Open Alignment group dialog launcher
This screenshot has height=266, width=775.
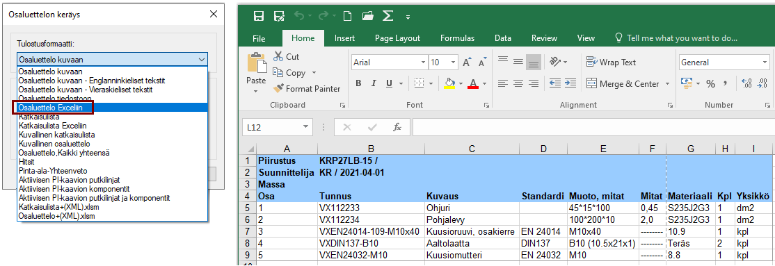[670, 105]
